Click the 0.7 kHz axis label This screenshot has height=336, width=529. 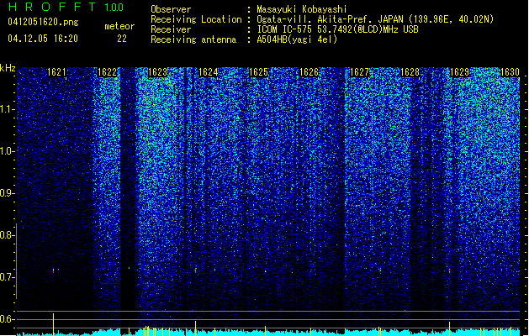click(x=8, y=277)
